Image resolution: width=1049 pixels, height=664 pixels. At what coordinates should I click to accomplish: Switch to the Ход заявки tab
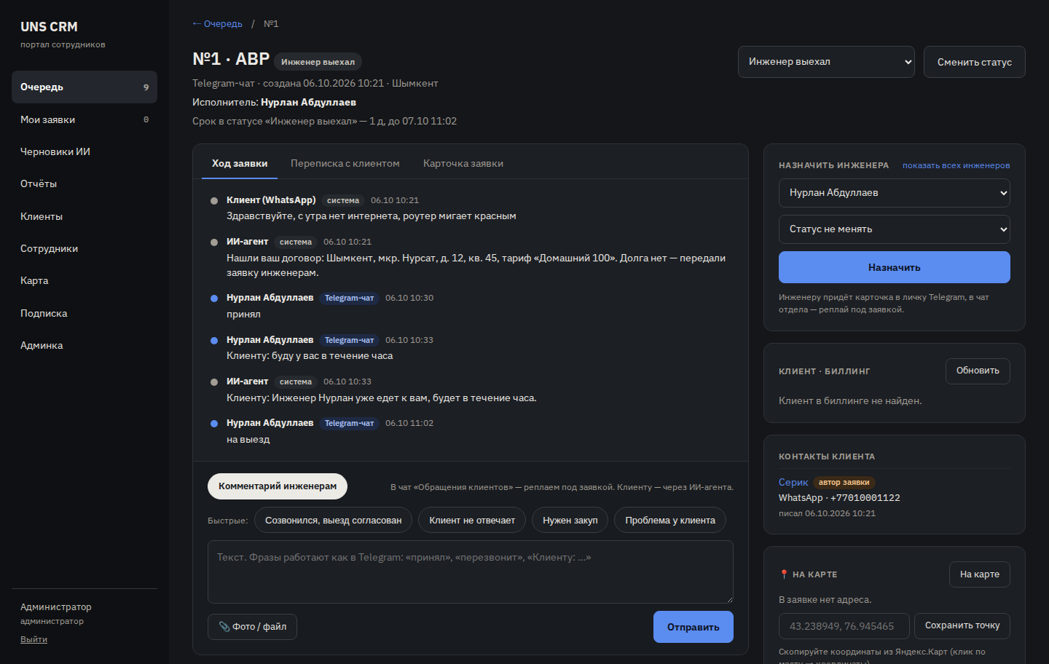click(x=240, y=164)
